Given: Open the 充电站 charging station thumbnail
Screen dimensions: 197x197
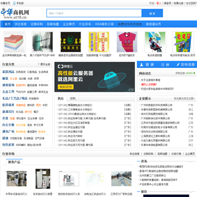Looking at the screenshot, I should click(183, 42).
